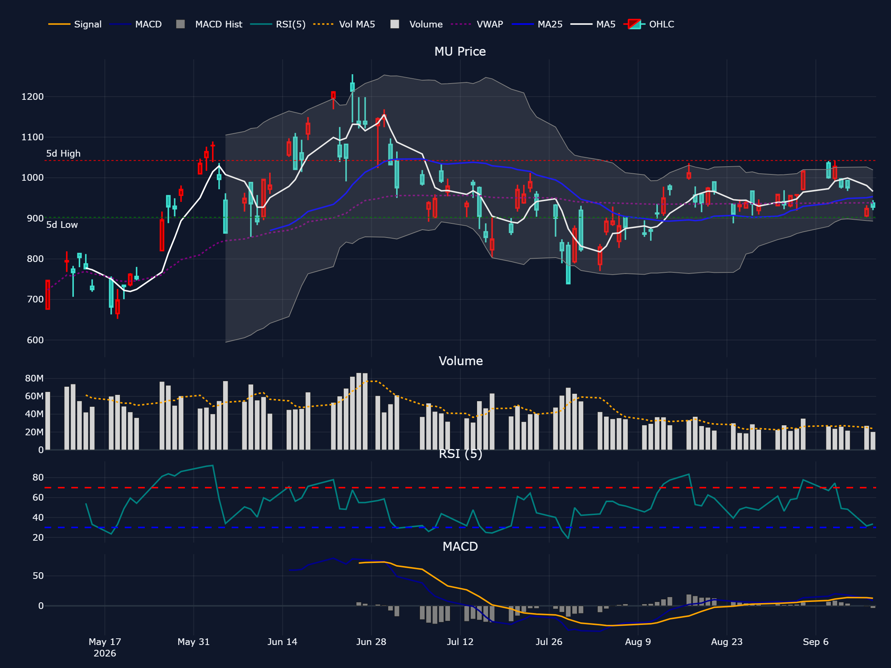Image resolution: width=891 pixels, height=668 pixels.
Task: Click the 1200 price axis label
Action: 33,96
